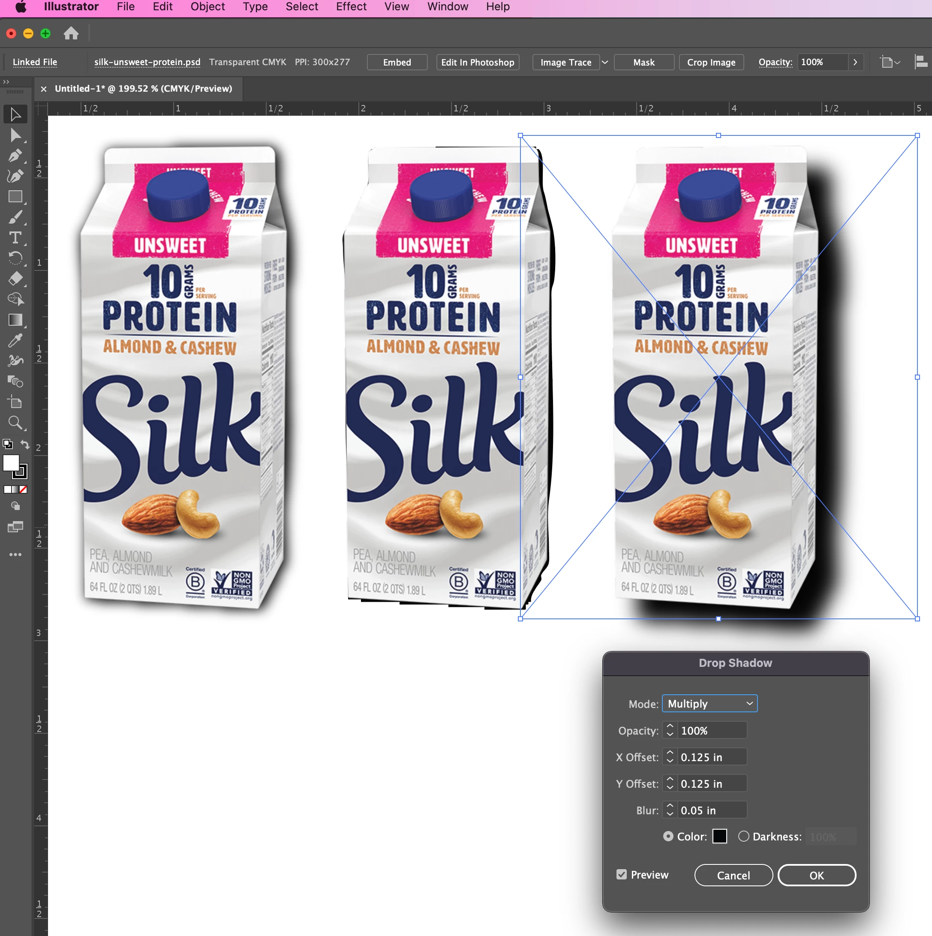Select the Pen tool
The width and height of the screenshot is (932, 936).
coord(15,156)
